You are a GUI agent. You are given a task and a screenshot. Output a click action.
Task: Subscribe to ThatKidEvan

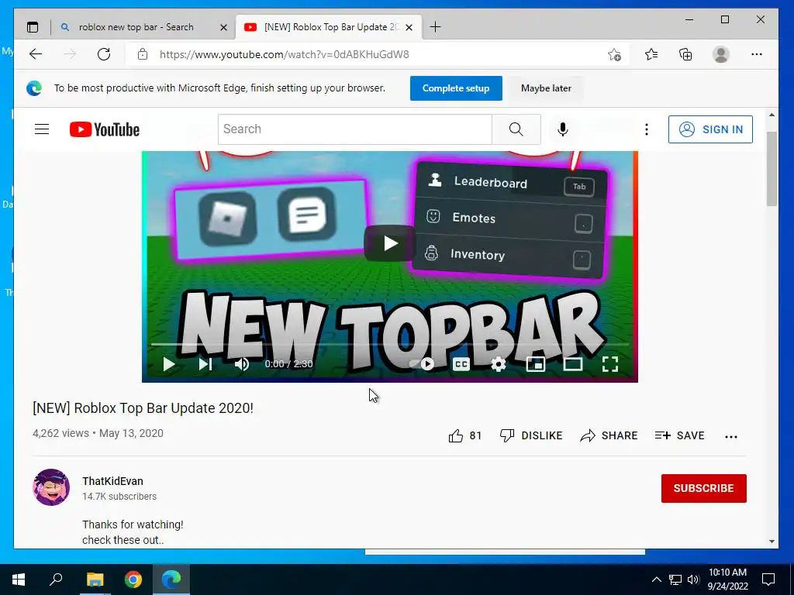pyautogui.click(x=704, y=488)
